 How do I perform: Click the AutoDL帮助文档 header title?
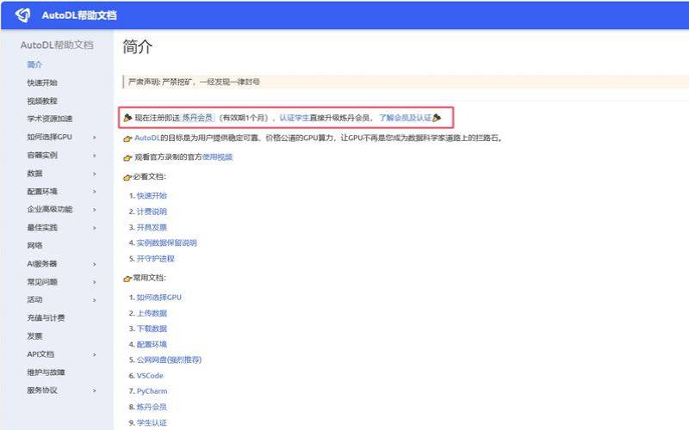tap(79, 15)
